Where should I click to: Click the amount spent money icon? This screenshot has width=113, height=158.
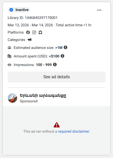(x=9, y=56)
